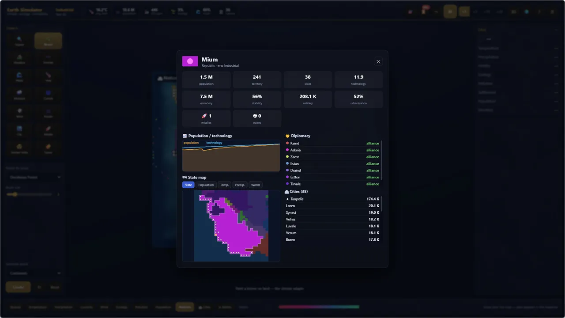Select Buren in the Cities list

[332, 240]
